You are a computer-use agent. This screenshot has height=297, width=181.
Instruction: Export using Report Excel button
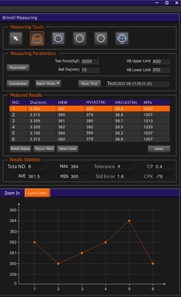point(68,149)
